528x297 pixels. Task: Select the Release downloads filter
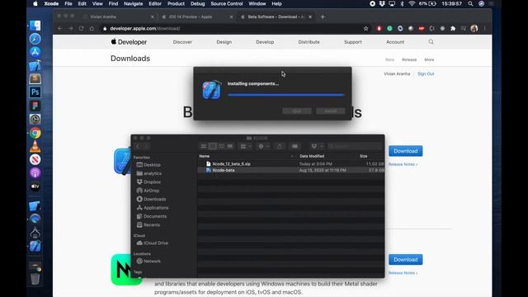click(x=409, y=59)
